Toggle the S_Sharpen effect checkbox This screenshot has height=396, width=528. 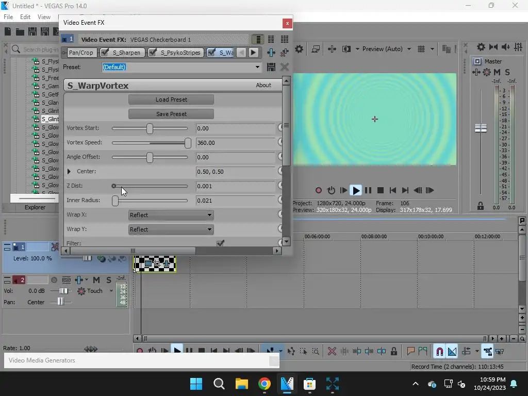click(x=105, y=53)
